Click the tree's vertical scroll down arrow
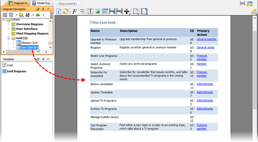 tap(51, 48)
